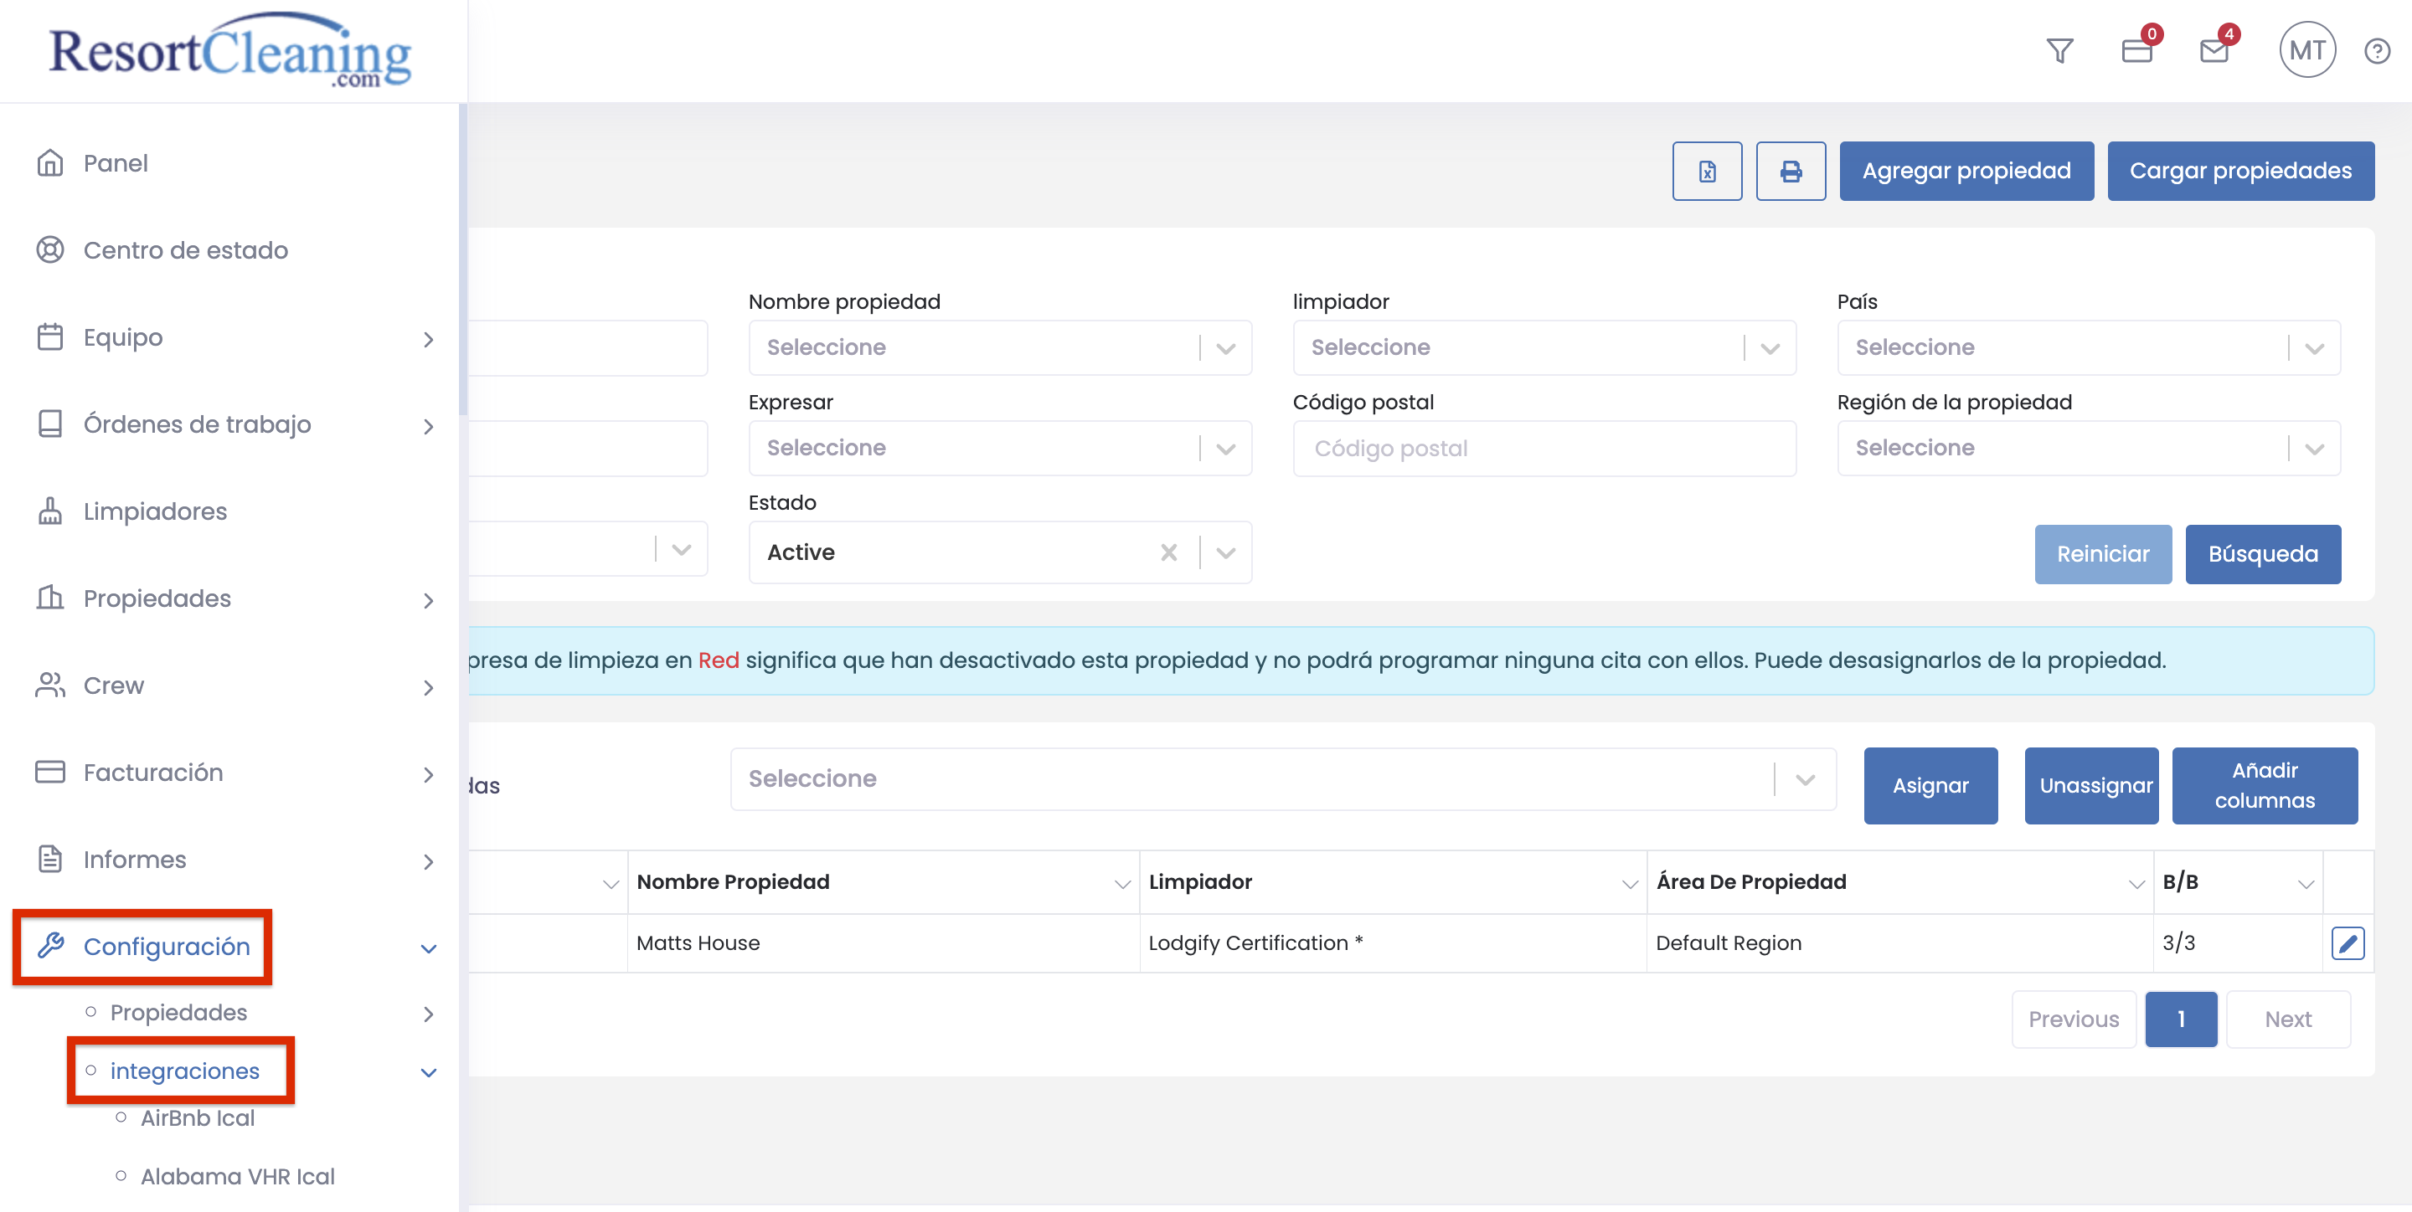Screen dimensions: 2412x1212
Task: Open the Nombre propiedad dropdown
Action: click(999, 347)
